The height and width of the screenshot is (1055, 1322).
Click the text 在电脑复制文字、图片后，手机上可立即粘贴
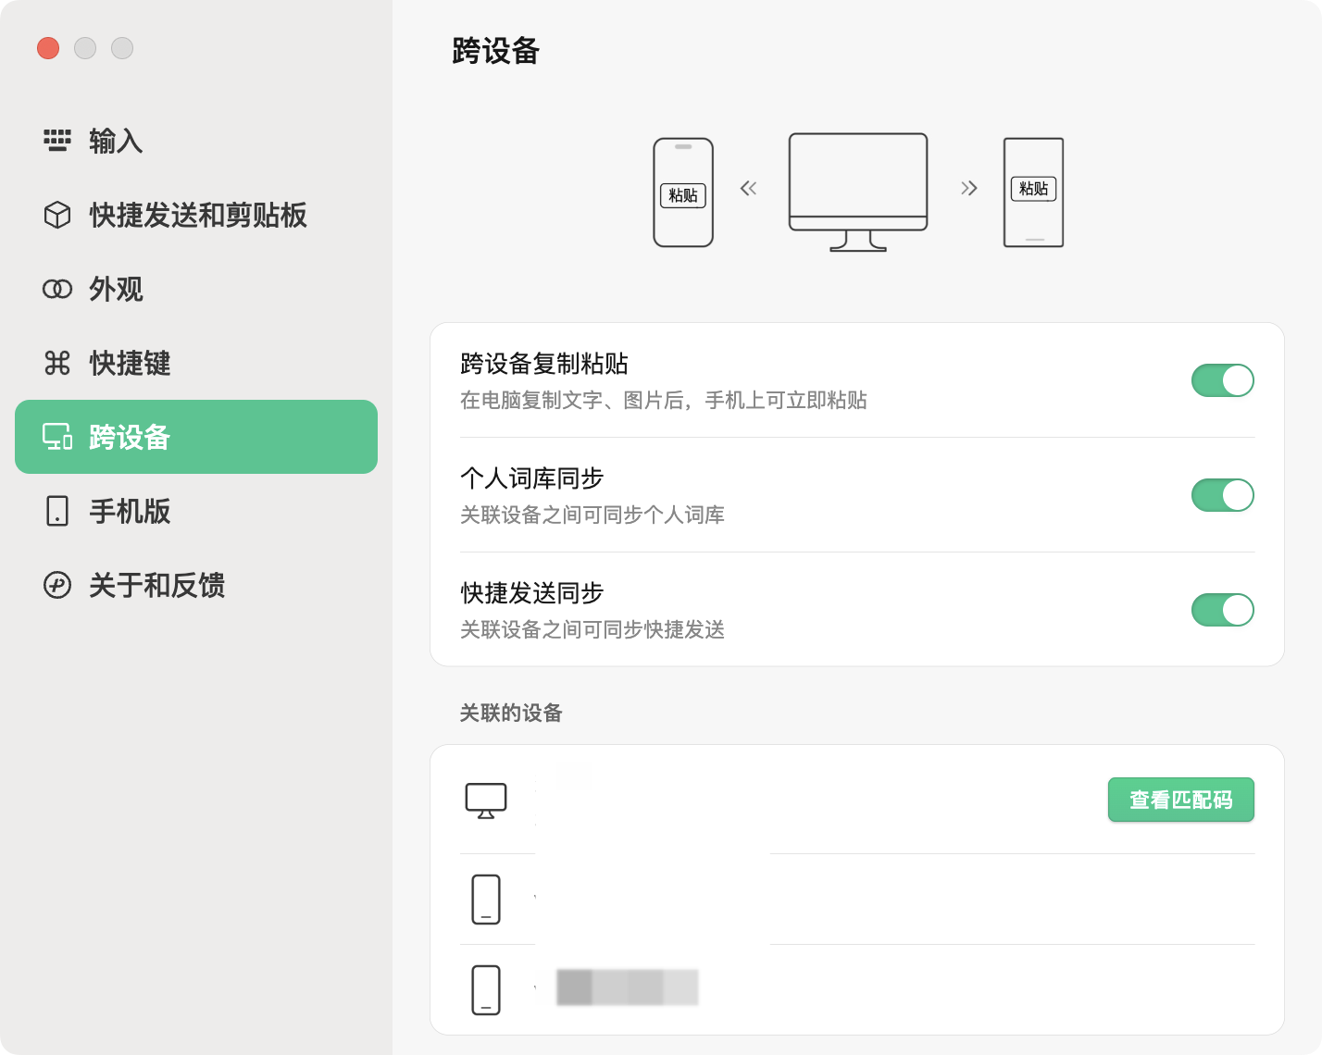(x=664, y=400)
